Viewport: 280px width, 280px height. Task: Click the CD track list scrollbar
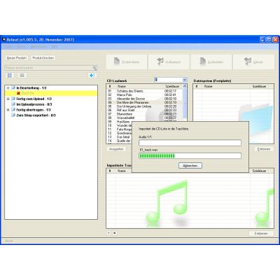coord(185,102)
